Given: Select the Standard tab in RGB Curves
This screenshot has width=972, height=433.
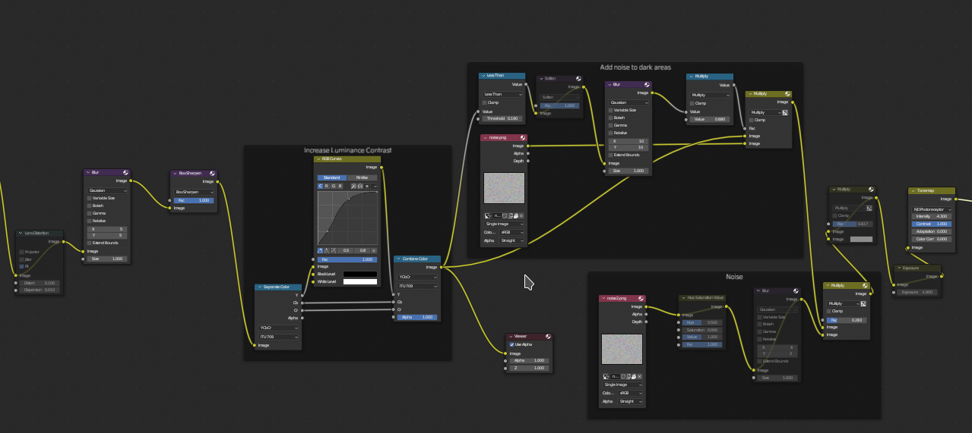Looking at the screenshot, I should [331, 177].
